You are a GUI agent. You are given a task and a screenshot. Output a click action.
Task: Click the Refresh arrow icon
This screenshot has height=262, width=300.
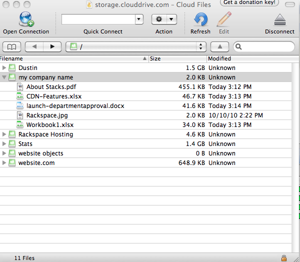tap(200, 19)
